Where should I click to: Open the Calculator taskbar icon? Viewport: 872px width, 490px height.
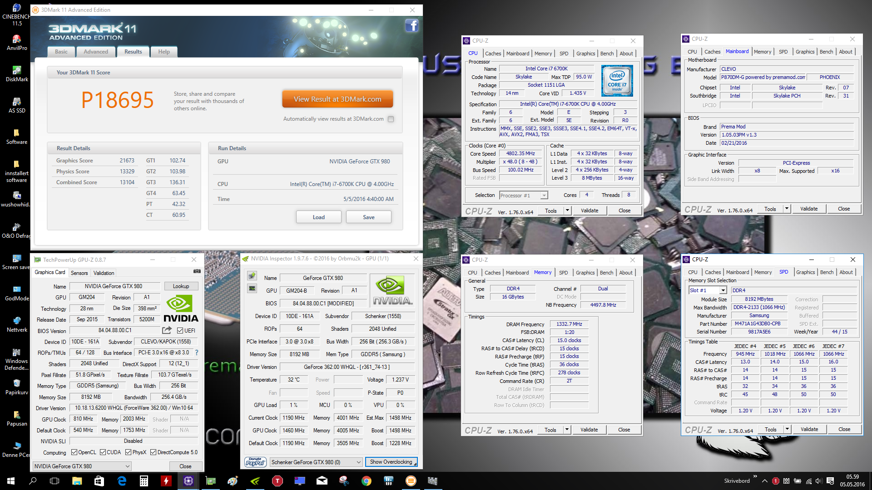[x=144, y=481]
